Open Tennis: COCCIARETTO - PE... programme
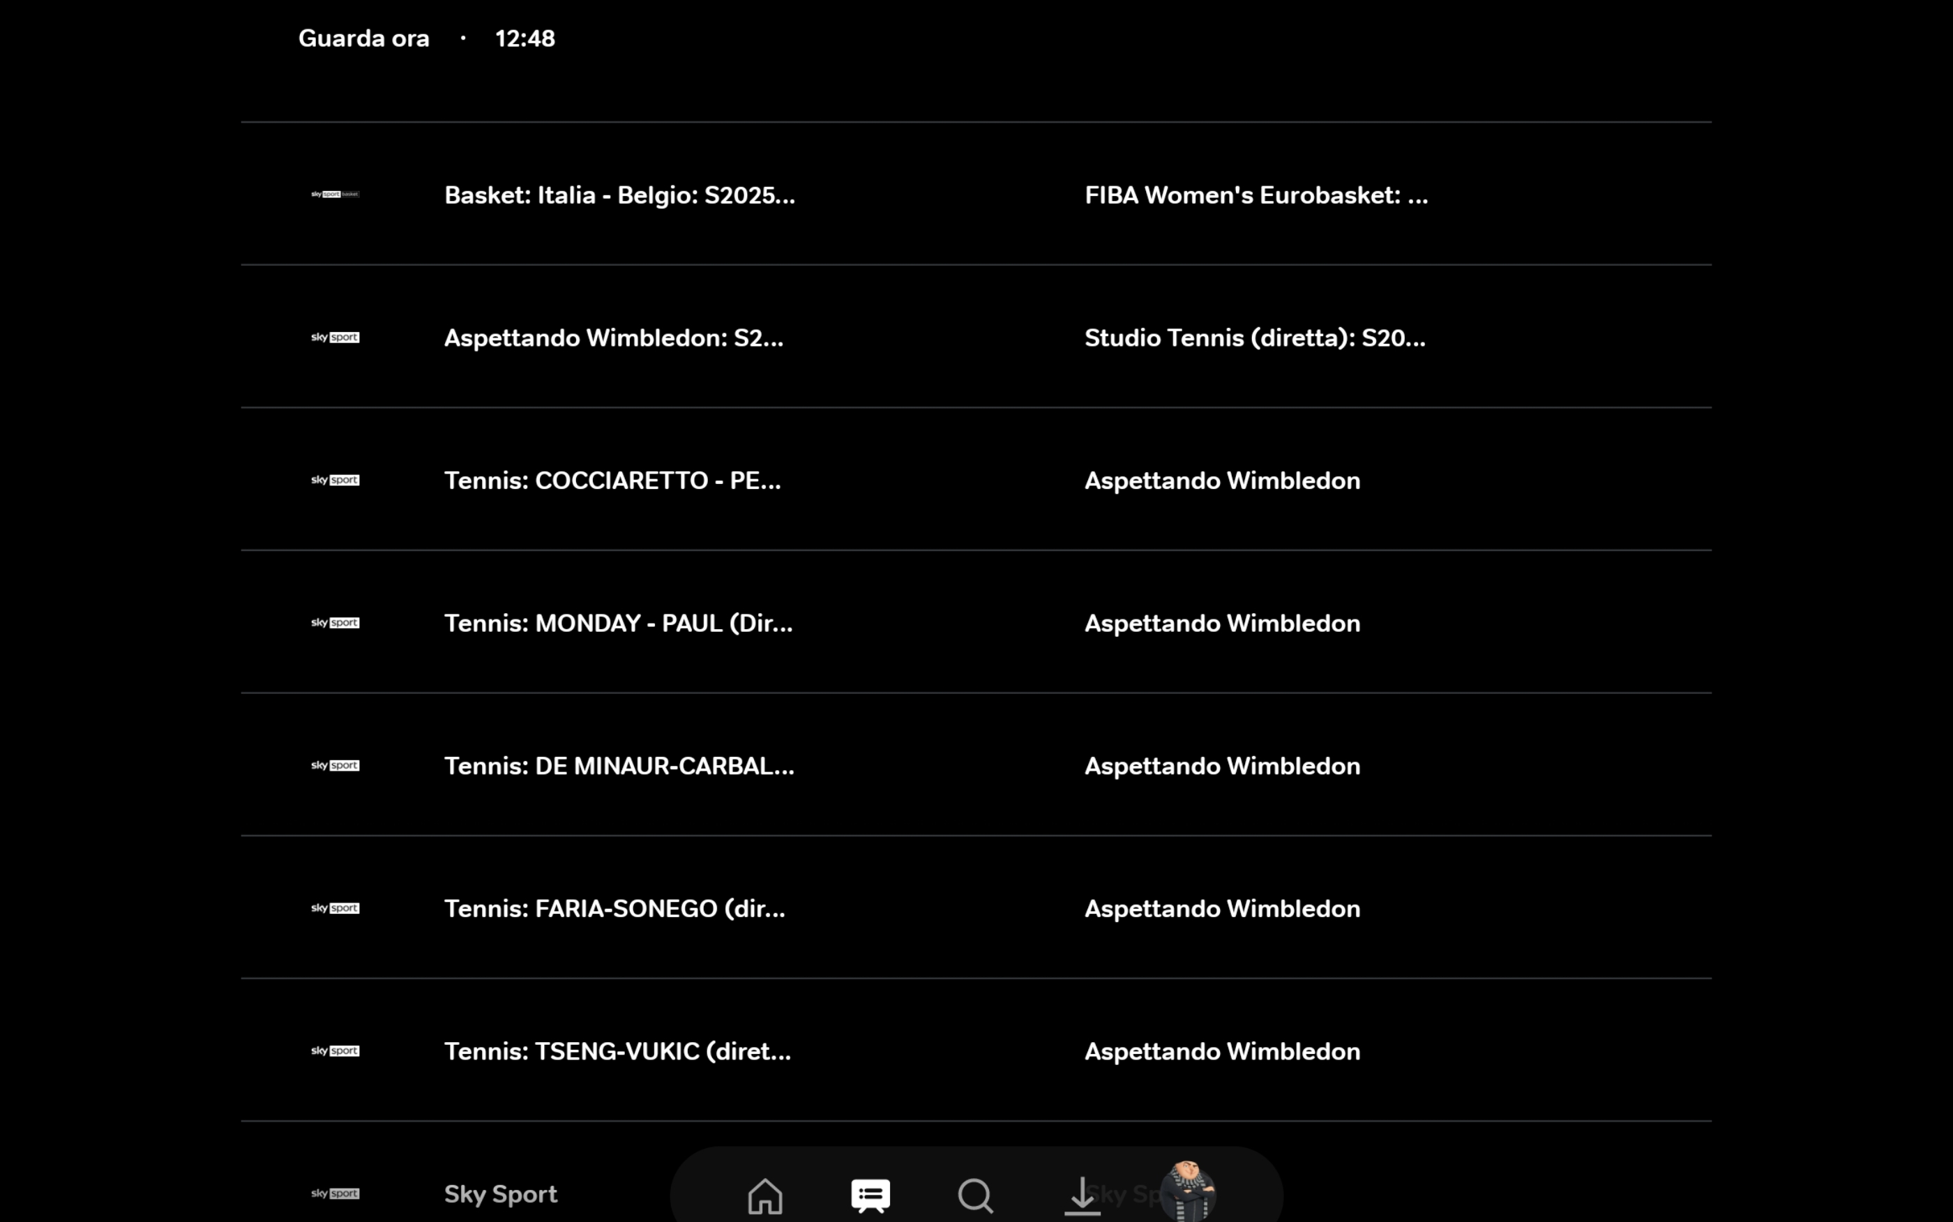The image size is (1953, 1222). click(612, 480)
